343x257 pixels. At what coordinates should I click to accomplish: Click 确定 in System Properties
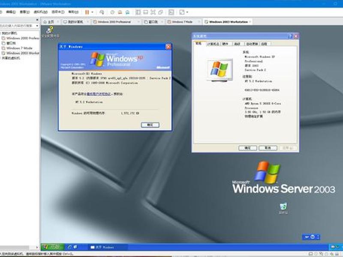coord(248,148)
